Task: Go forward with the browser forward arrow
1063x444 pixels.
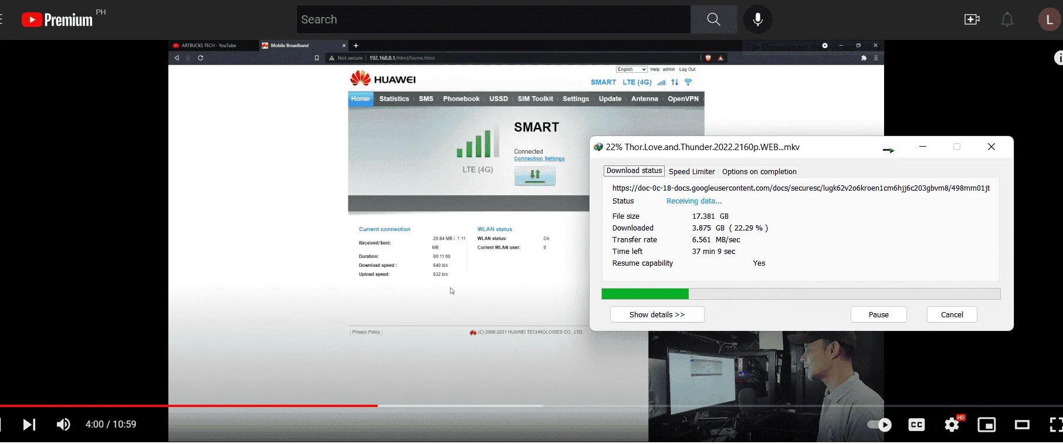Action: coord(188,58)
